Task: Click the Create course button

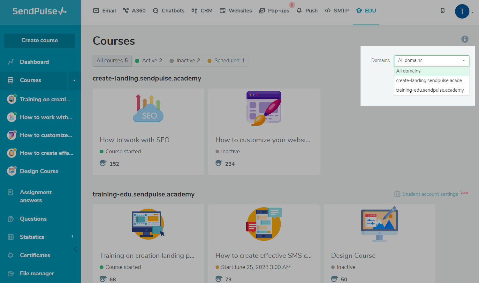Action: (40, 41)
